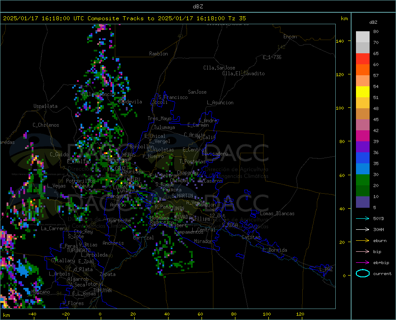This screenshot has width=396, height=320.
Task: Pick the light blue band in dBZ scale
Action: click(x=363, y=169)
